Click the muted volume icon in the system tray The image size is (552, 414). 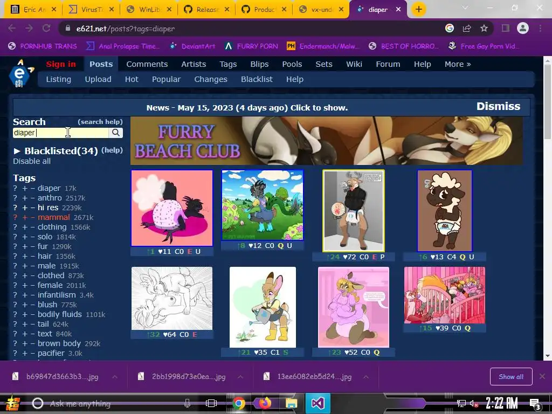[474, 404]
